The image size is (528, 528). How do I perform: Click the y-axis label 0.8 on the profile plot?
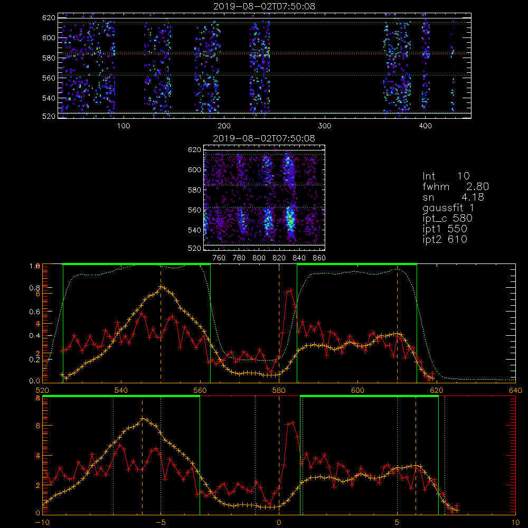[34, 288]
